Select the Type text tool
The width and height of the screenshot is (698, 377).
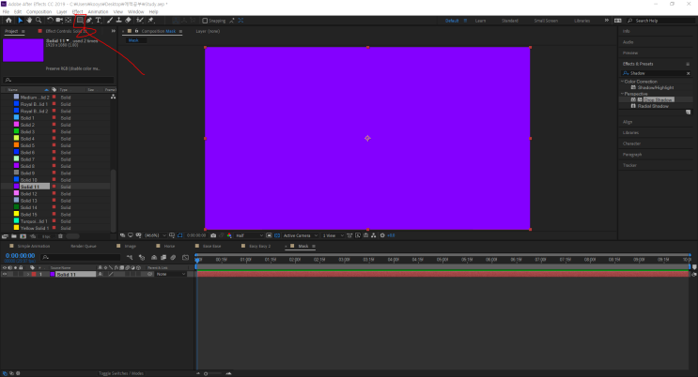[x=99, y=21]
